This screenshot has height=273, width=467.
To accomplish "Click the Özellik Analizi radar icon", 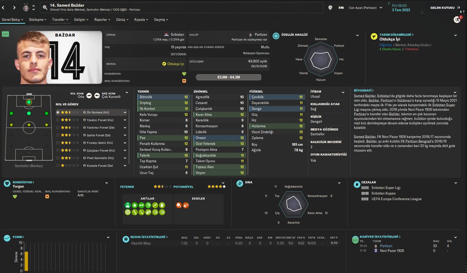I will 276,35.
